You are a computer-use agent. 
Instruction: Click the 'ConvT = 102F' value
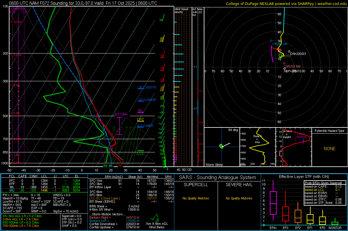click(41, 202)
